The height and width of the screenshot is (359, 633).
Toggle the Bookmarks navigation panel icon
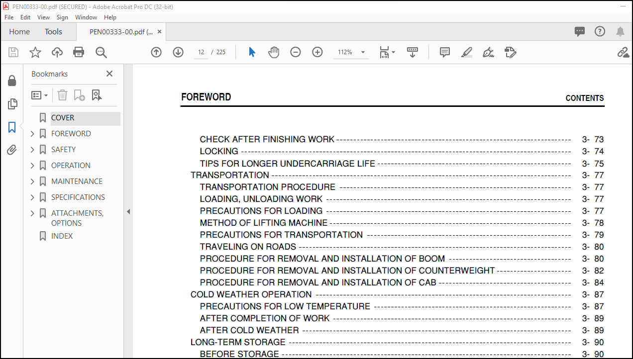[12, 127]
